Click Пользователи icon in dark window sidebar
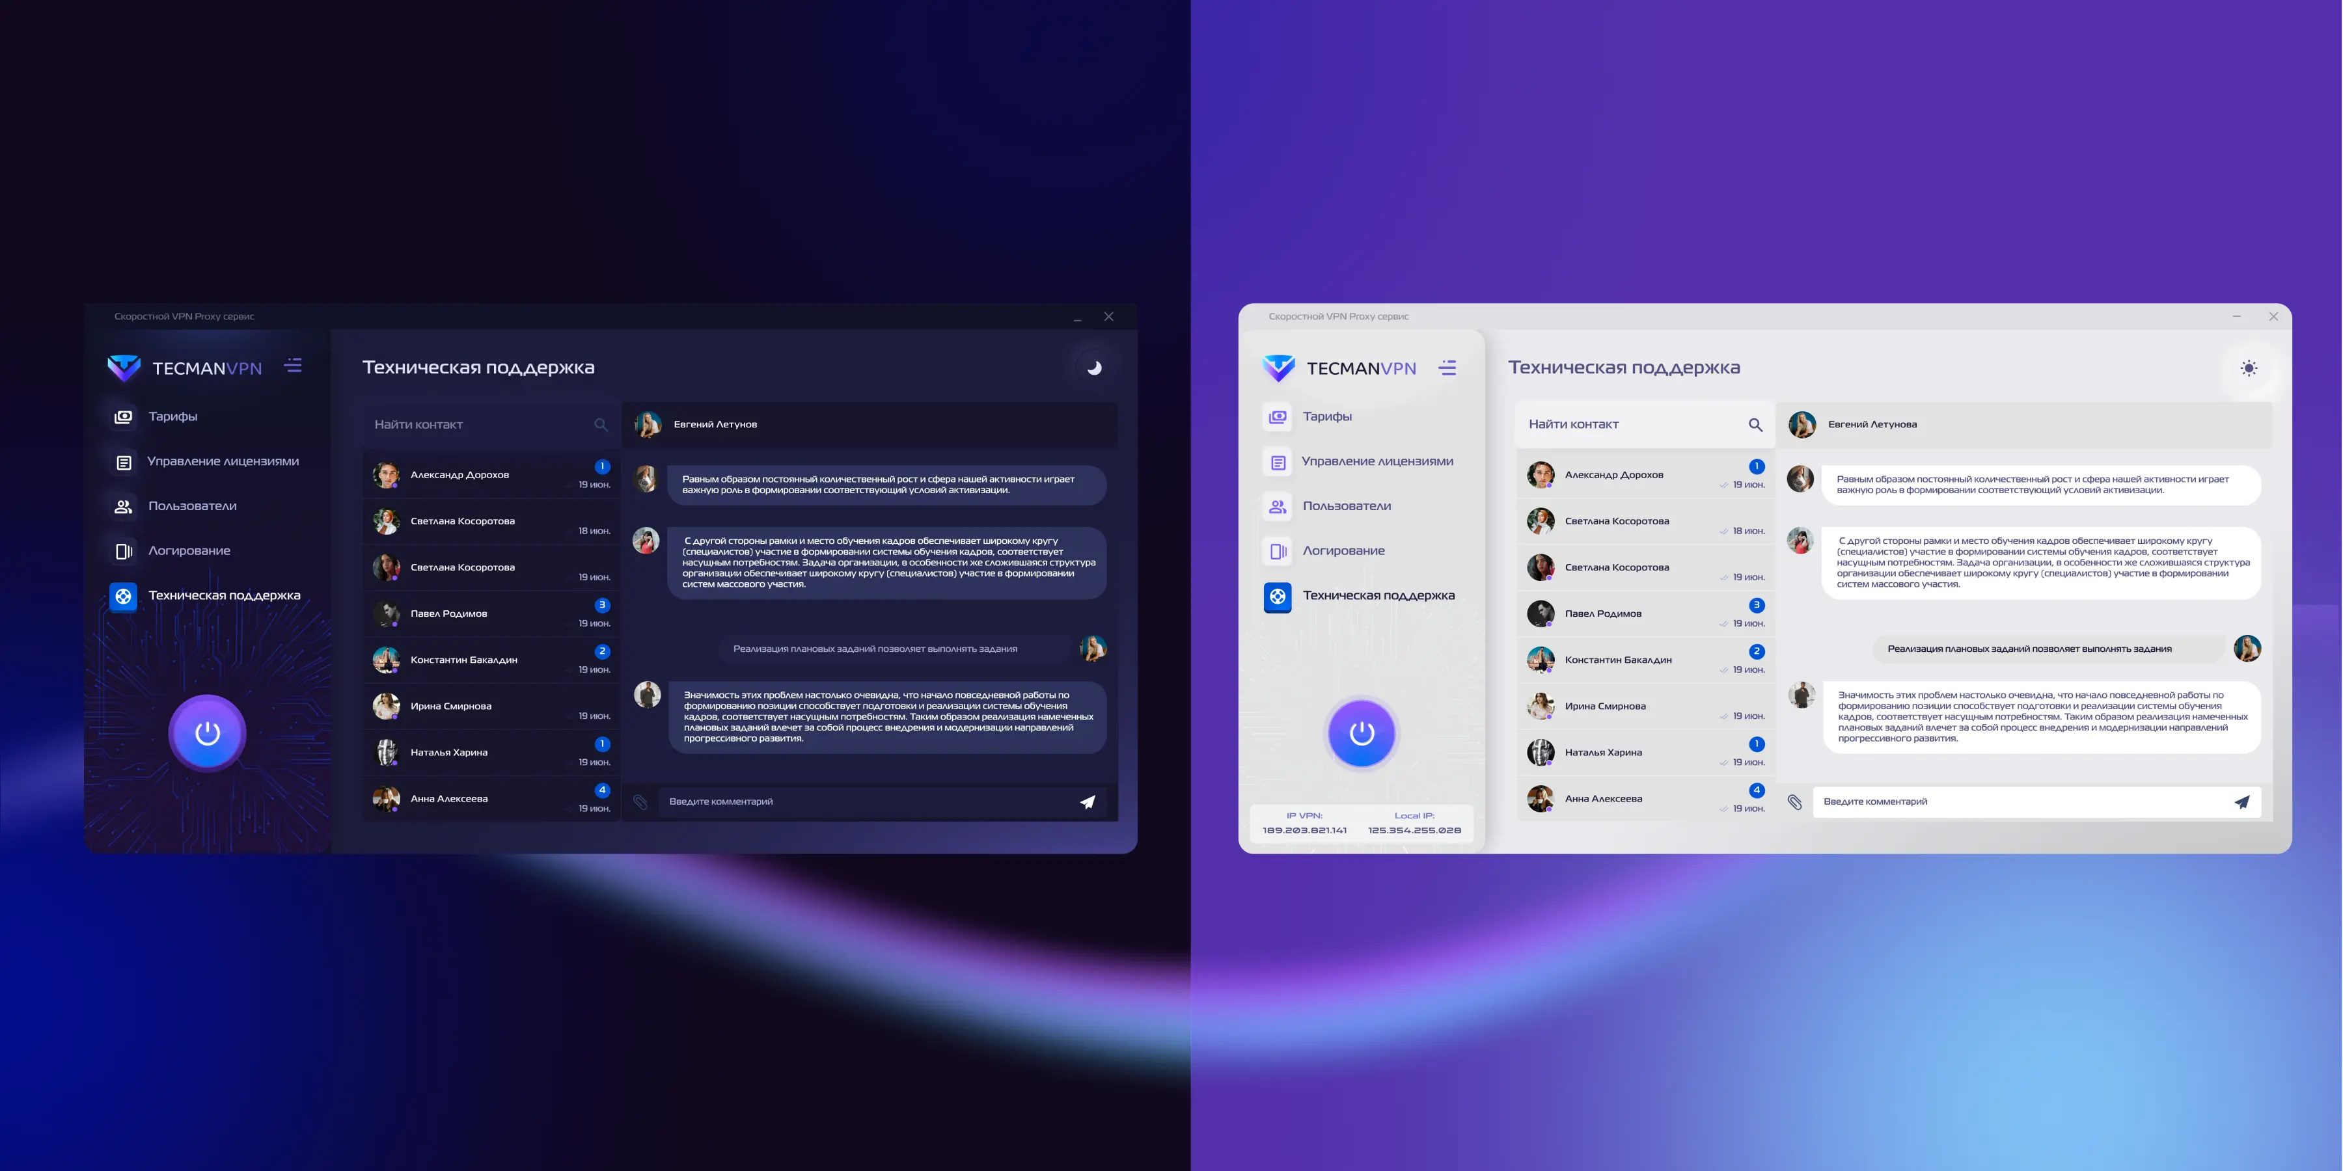 coord(124,506)
